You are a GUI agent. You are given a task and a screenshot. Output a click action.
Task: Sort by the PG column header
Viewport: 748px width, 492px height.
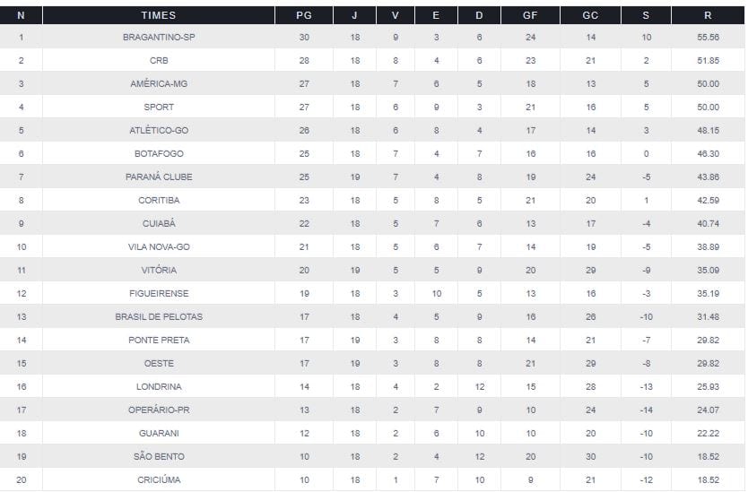[304, 15]
